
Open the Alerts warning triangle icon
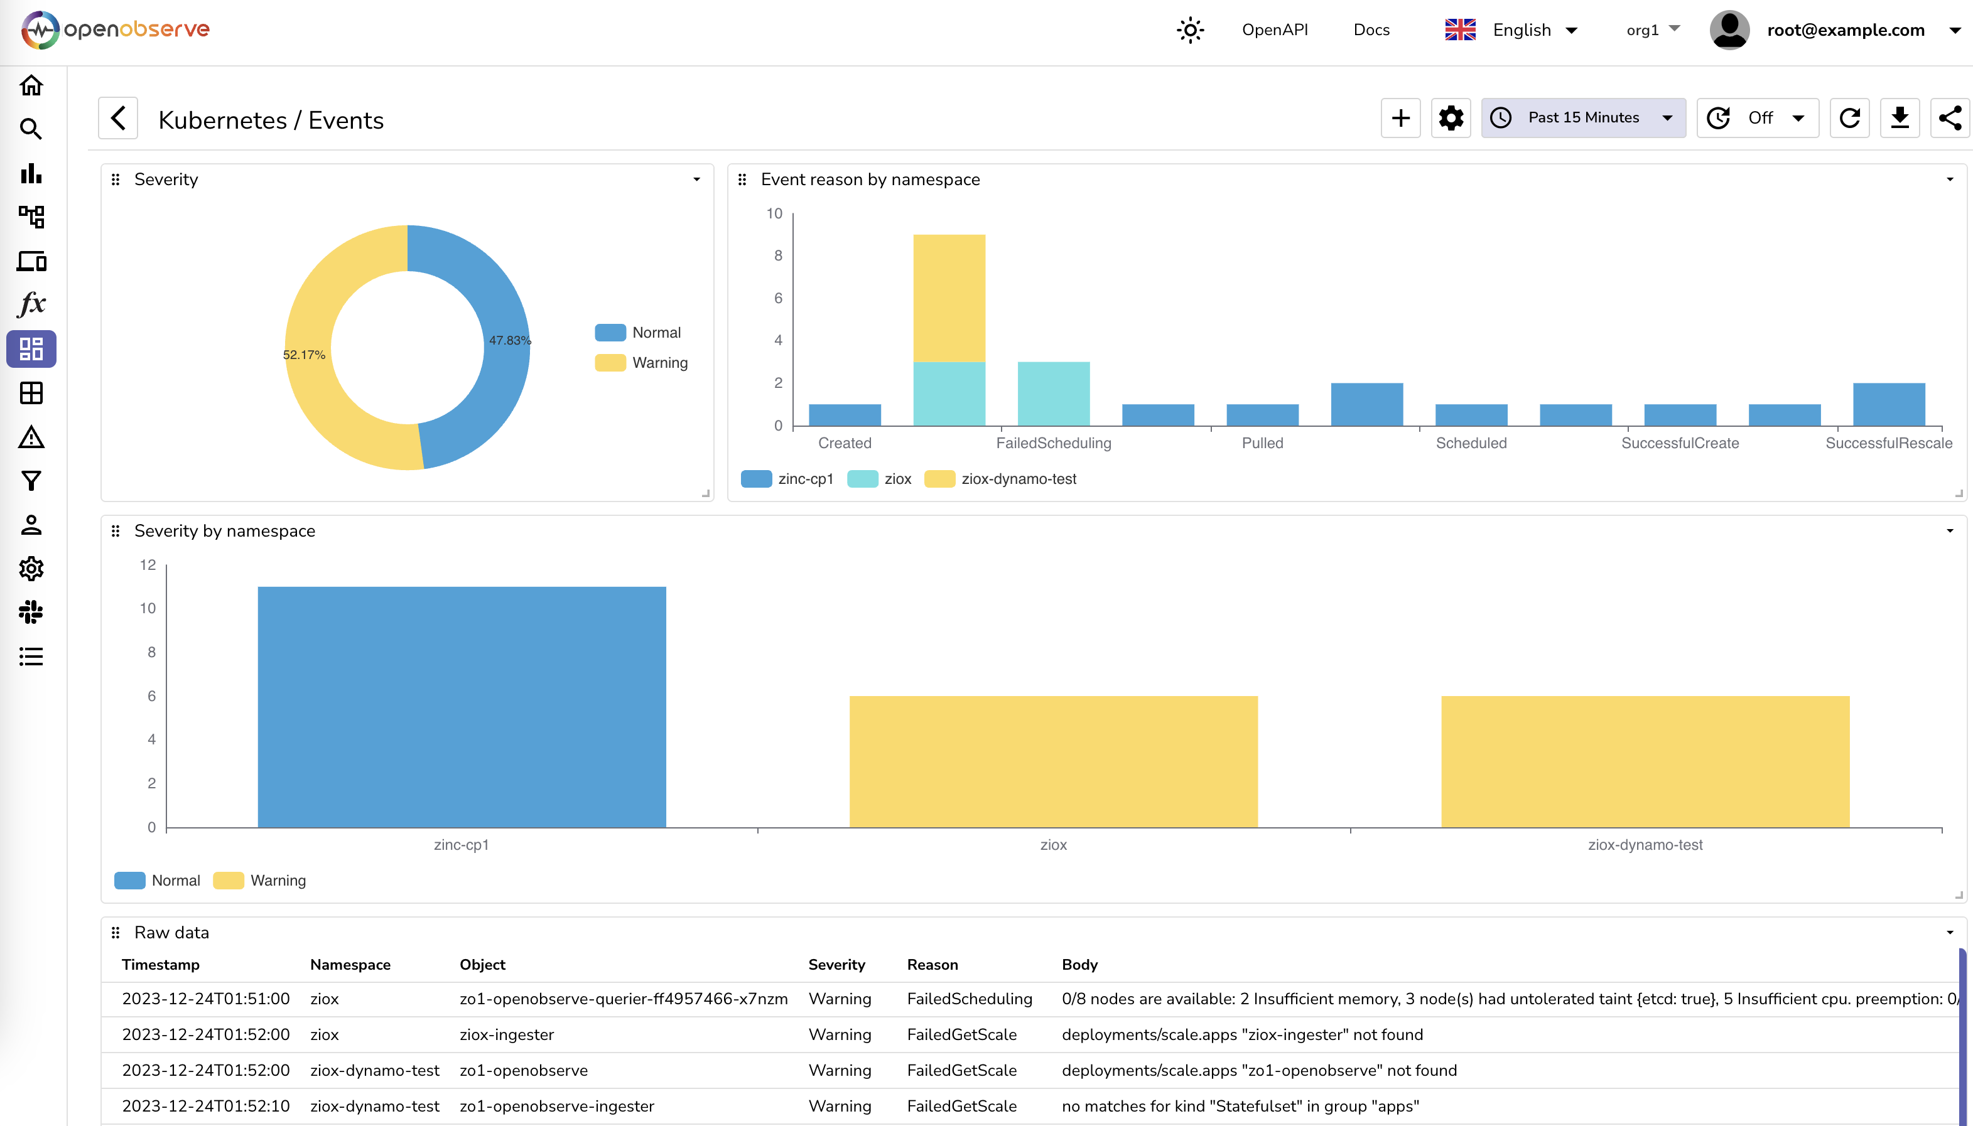click(31, 439)
